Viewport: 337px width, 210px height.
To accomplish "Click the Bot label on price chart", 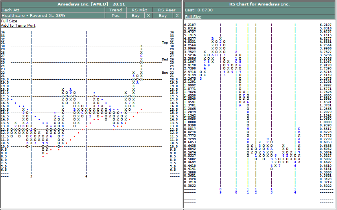I will pyautogui.click(x=165, y=73).
